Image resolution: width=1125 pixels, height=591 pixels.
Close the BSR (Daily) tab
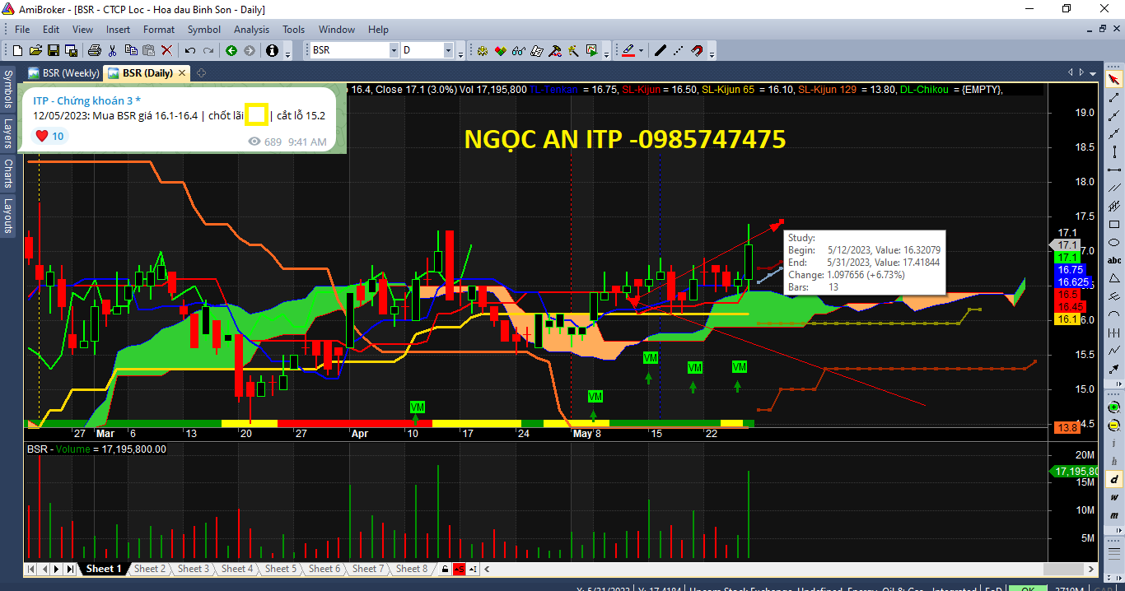182,73
